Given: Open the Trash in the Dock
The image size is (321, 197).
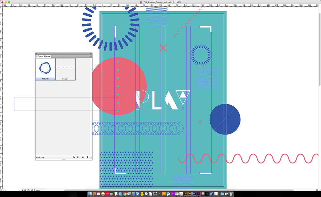Looking at the screenshot, I should pos(231,194).
